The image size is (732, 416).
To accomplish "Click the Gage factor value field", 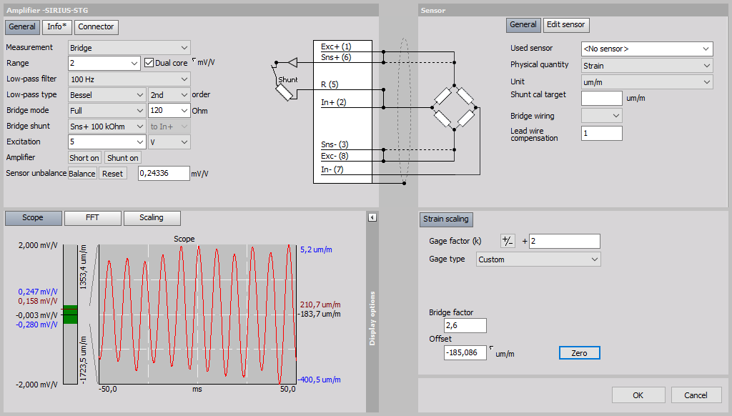I will tap(565, 242).
